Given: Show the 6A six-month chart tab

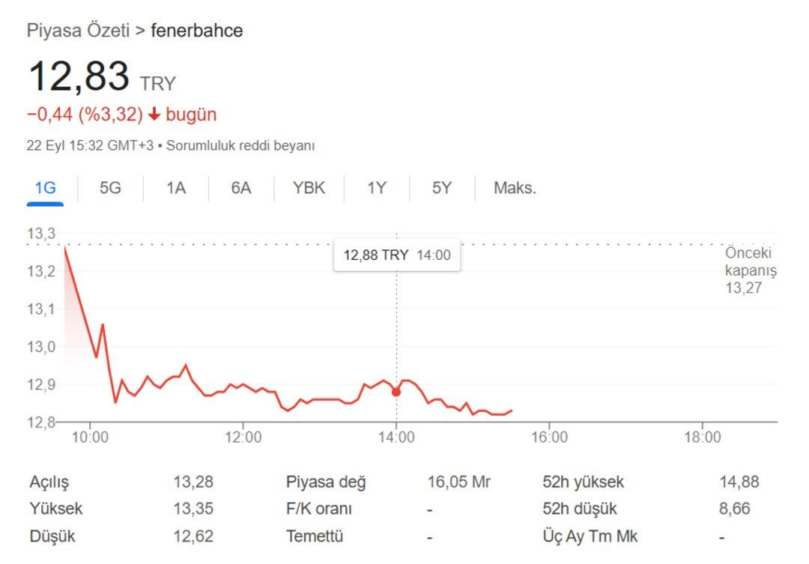Looking at the screenshot, I should [241, 188].
